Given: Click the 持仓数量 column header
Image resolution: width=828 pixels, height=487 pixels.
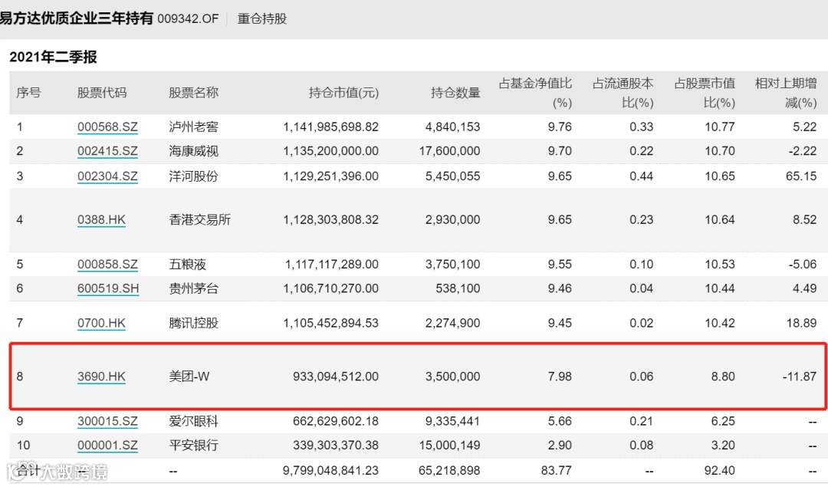Looking at the screenshot, I should coord(455,93).
